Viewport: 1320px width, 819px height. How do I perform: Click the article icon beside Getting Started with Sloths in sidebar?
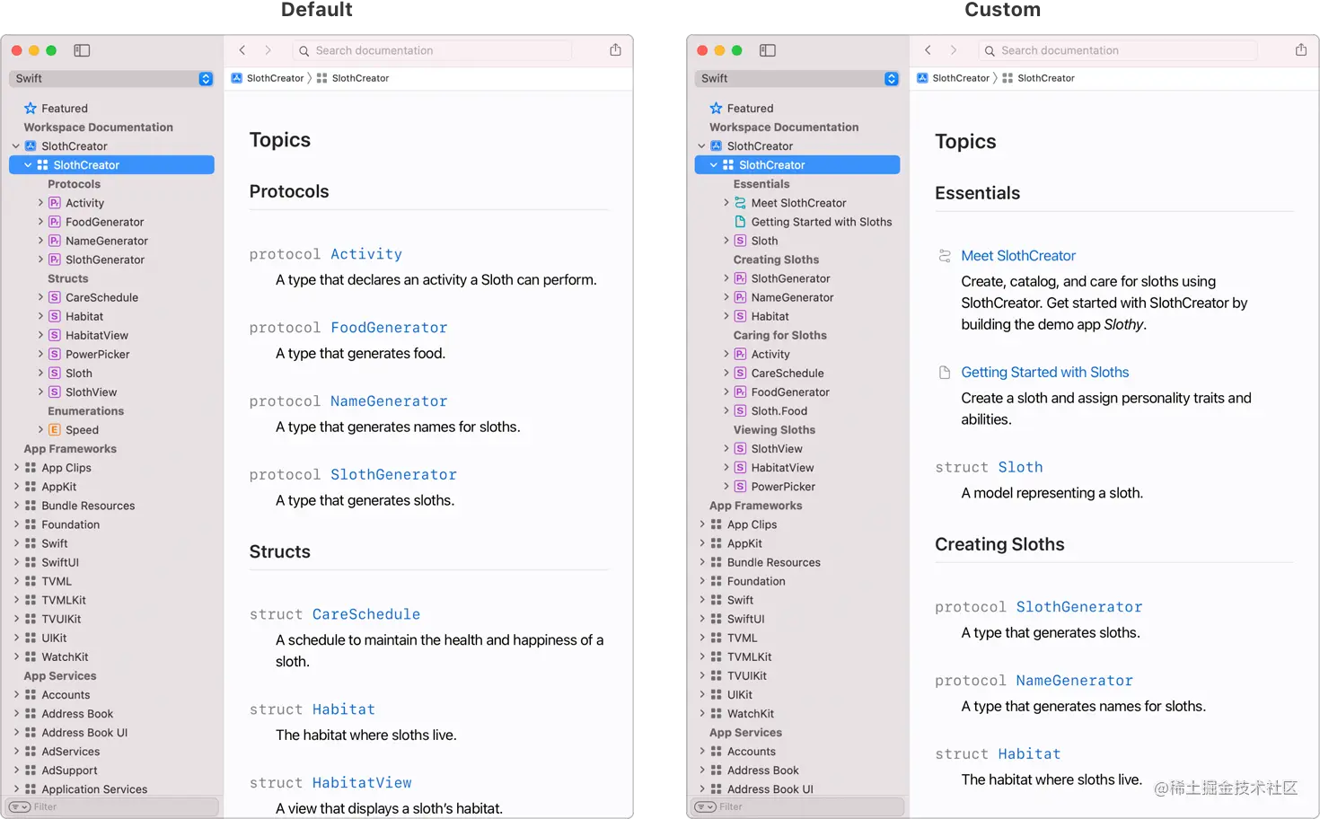pos(741,222)
